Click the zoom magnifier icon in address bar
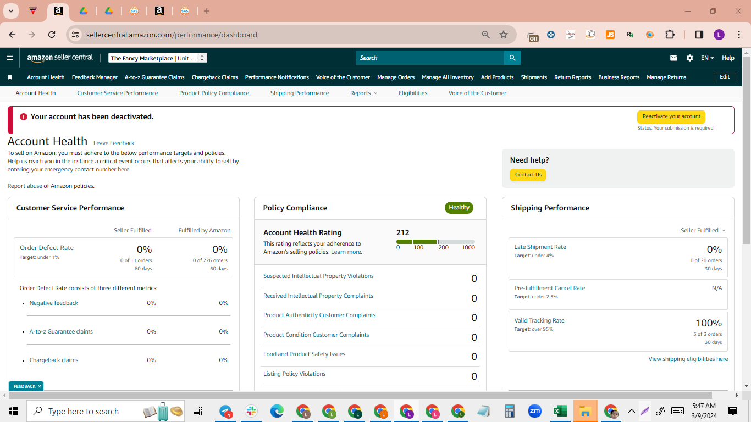This screenshot has width=751, height=422. (x=485, y=35)
